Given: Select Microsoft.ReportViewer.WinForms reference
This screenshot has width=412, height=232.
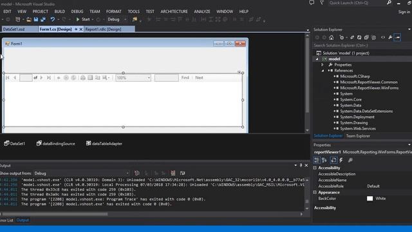Looking at the screenshot, I should coord(369,88).
